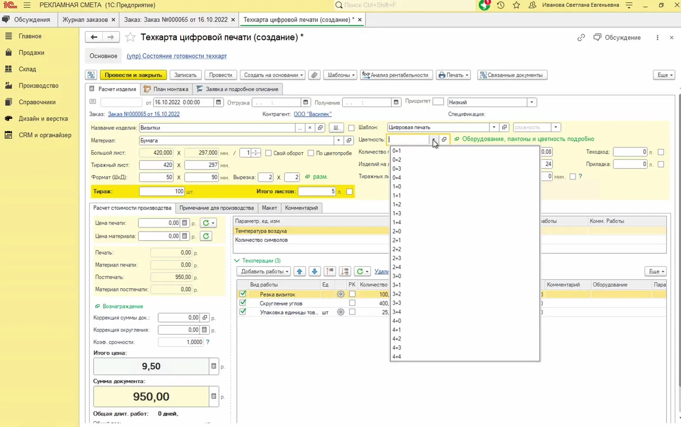Open the history clock icon in title bar
681x427 pixels.
click(501, 5)
